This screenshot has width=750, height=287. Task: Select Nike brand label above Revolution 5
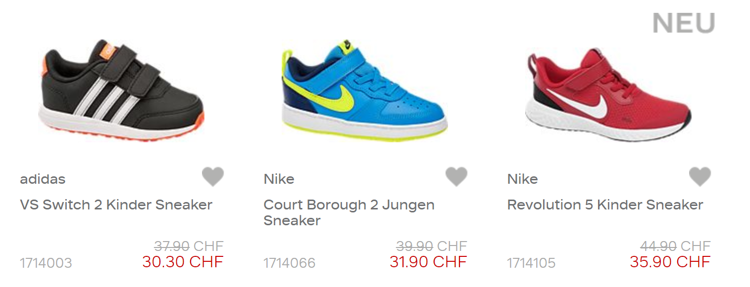click(x=522, y=179)
